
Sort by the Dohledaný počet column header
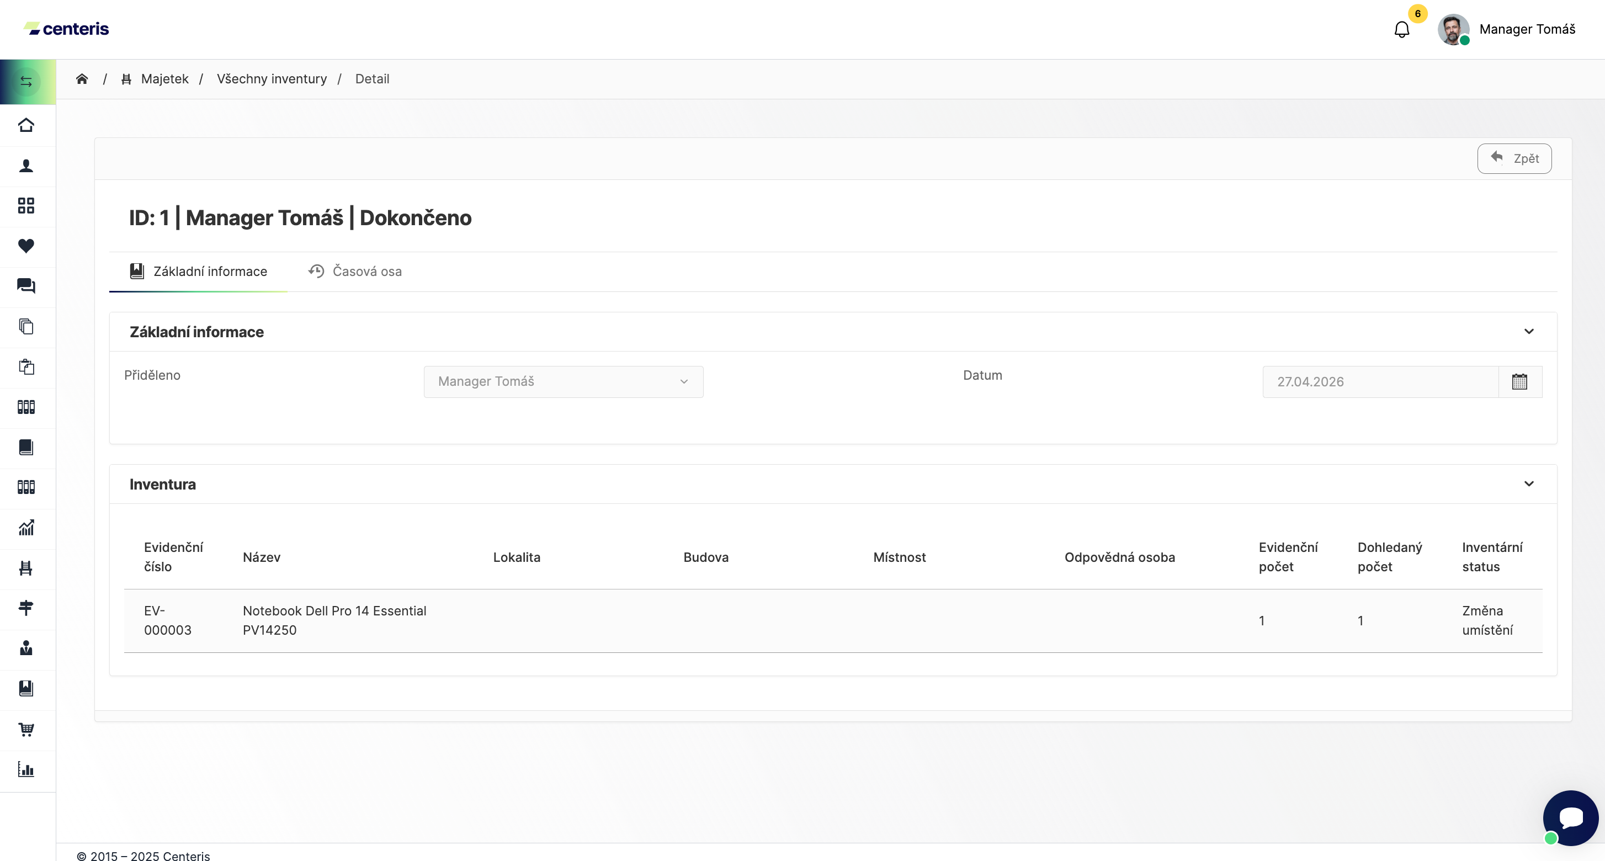1389,557
